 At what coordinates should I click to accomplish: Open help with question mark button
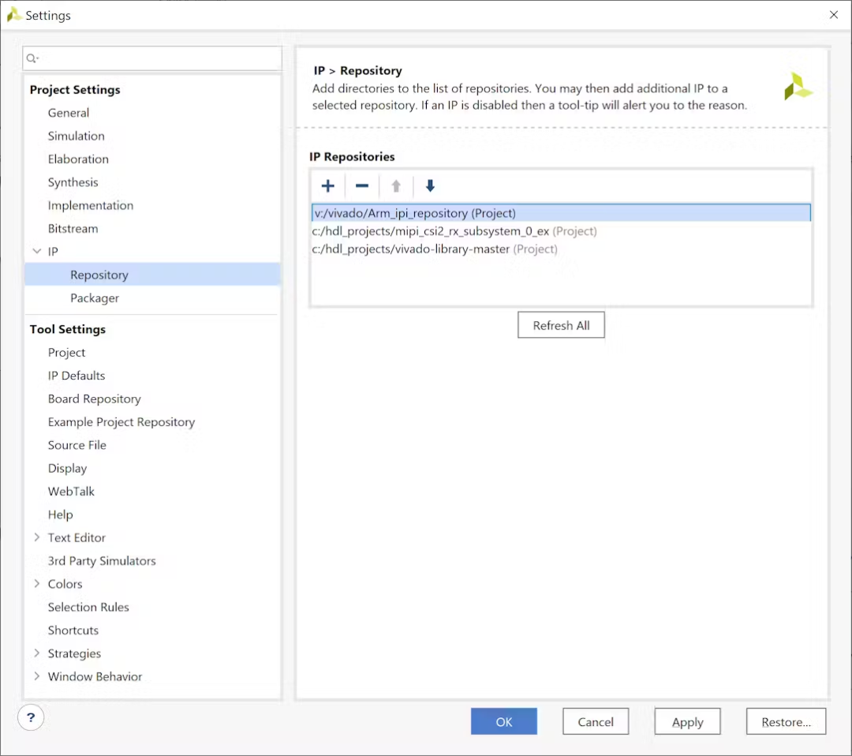pos(31,717)
